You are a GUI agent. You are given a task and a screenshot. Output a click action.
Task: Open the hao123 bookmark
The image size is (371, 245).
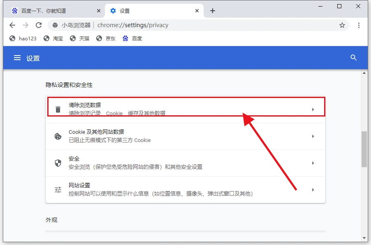[23, 38]
